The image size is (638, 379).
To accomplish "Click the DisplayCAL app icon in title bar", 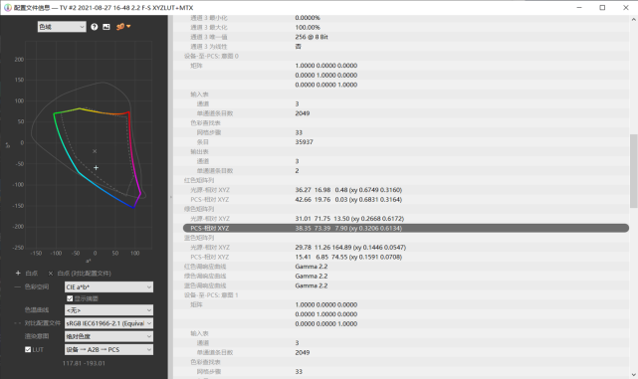I will 7,8.
